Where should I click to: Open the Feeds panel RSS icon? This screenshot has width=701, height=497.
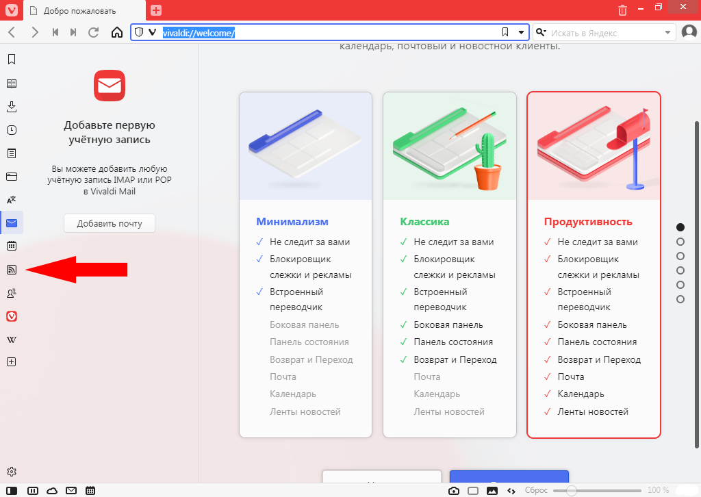coord(11,270)
